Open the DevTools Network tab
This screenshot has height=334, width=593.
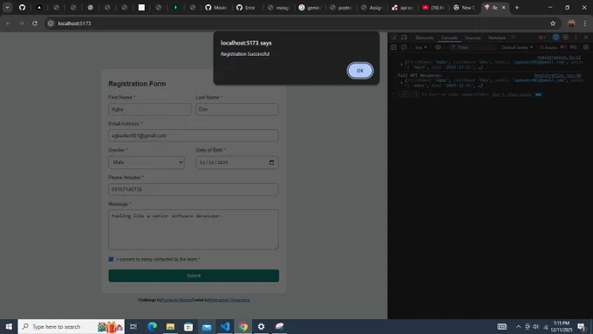coord(497,37)
